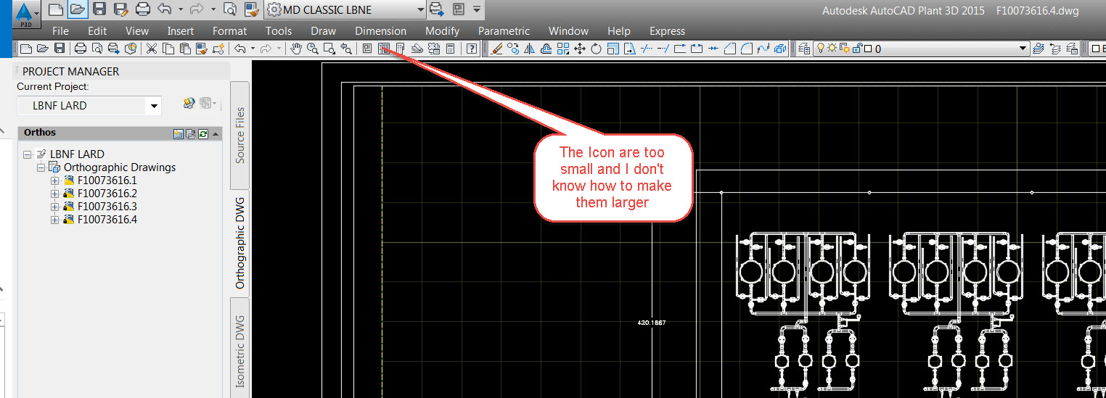Screen dimensions: 1106x398
Task: Select the Rotate tool
Action: click(596, 49)
